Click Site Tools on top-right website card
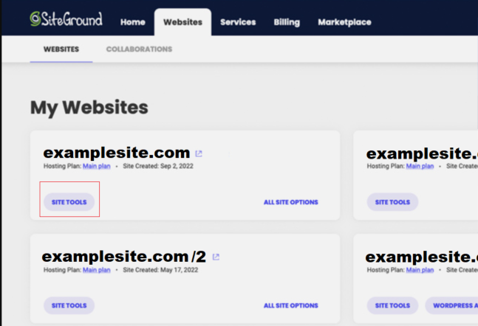Viewport: 478px width, 326px height. point(392,202)
